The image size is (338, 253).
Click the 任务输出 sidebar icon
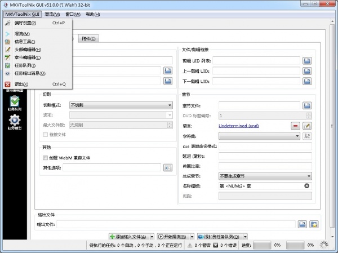tap(15, 122)
